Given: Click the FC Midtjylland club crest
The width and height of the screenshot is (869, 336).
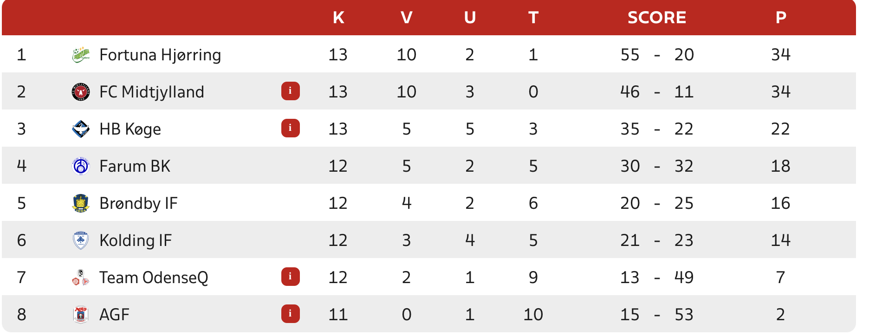Looking at the screenshot, I should pyautogui.click(x=81, y=92).
